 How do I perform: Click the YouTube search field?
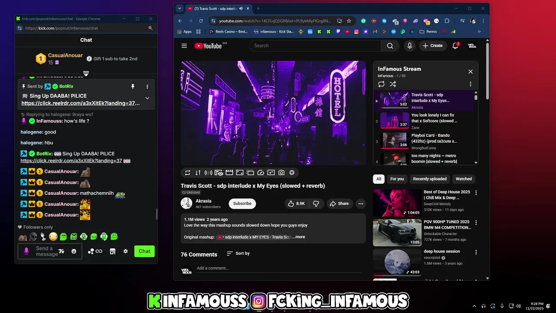click(315, 46)
